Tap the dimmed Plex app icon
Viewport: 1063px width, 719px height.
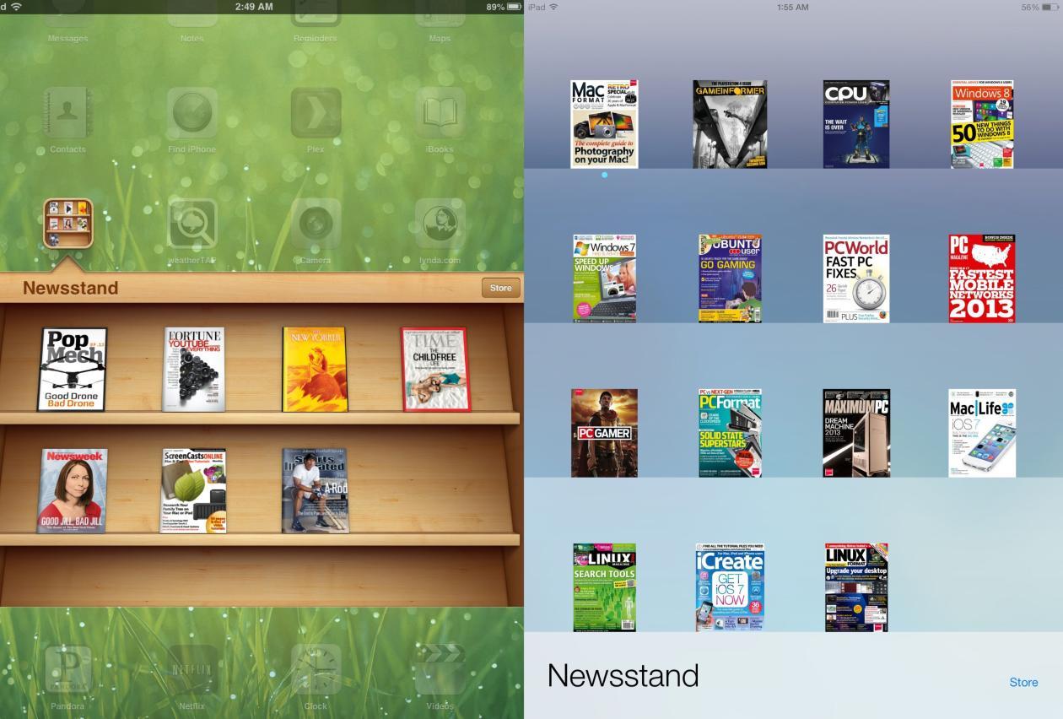(316, 112)
